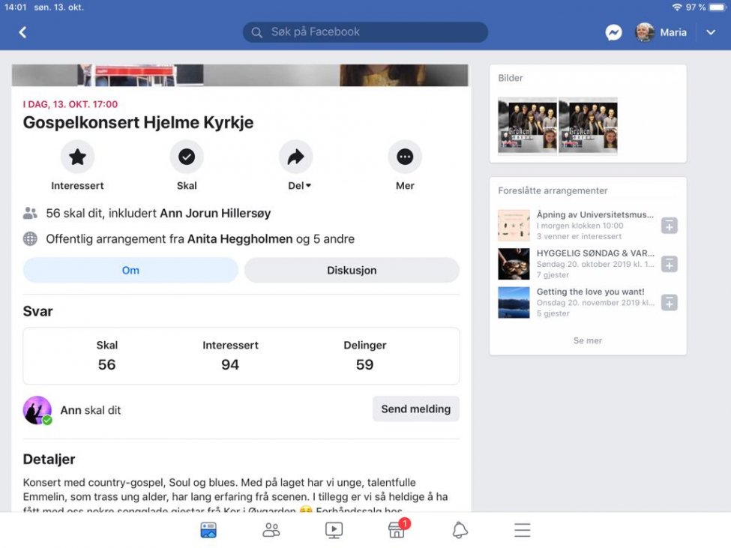Check the battery status icon
Viewport: 731px width, 548px height.
pyautogui.click(x=718, y=7)
